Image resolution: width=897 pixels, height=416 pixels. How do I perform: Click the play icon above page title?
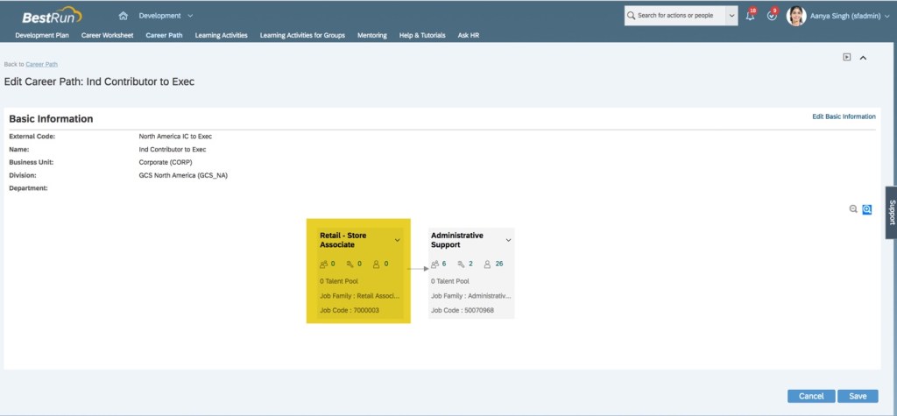pos(847,58)
